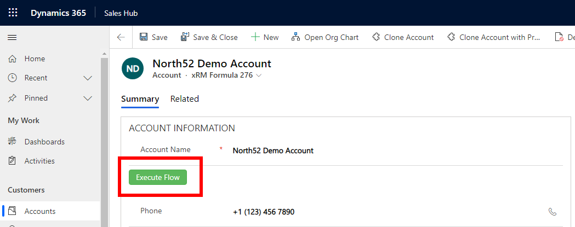
Task: Click the Customers group label
Action: pyautogui.click(x=26, y=190)
